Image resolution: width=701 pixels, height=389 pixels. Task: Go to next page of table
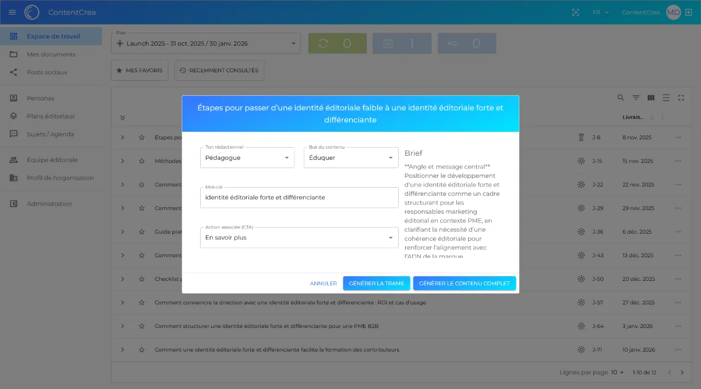point(682,373)
